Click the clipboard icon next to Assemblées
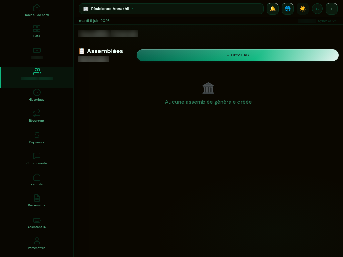This screenshot has height=257, width=343. 82,51
